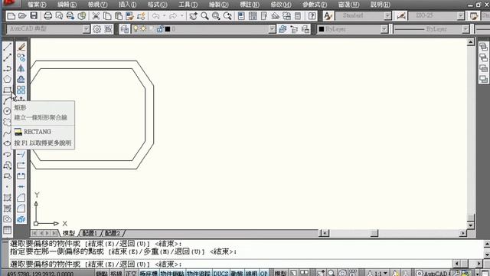Click the Open file icon
This screenshot has height=276, width=490.
point(22,16)
